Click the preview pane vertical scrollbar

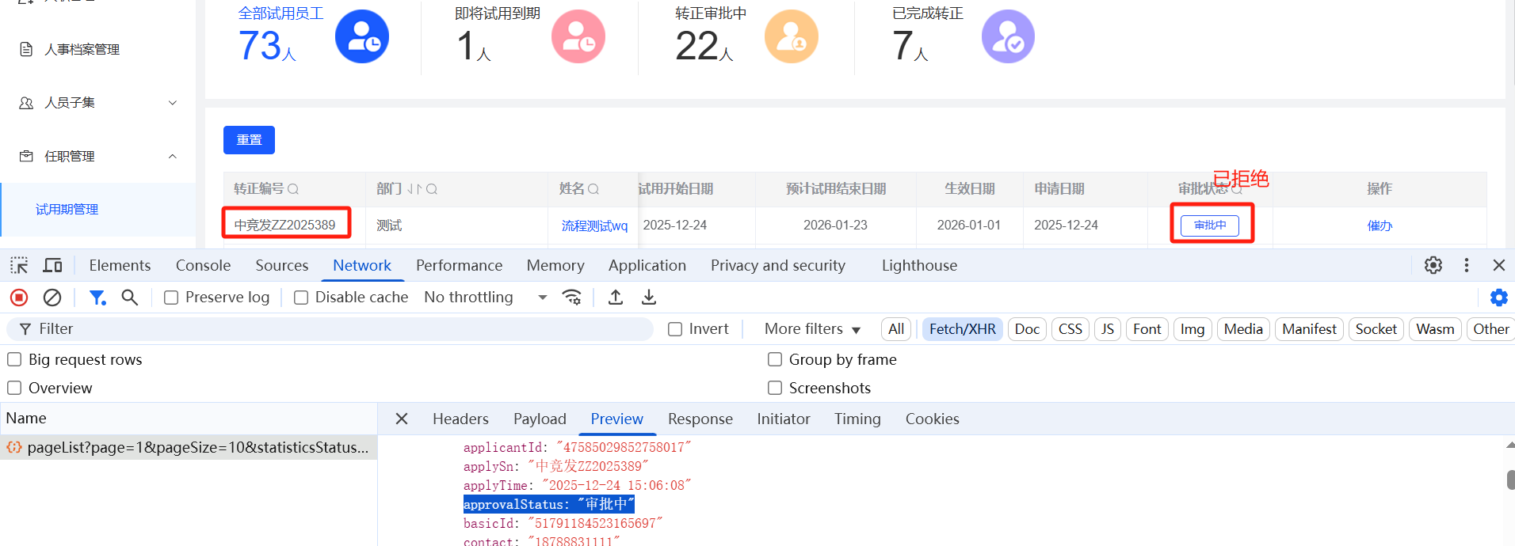(1510, 480)
